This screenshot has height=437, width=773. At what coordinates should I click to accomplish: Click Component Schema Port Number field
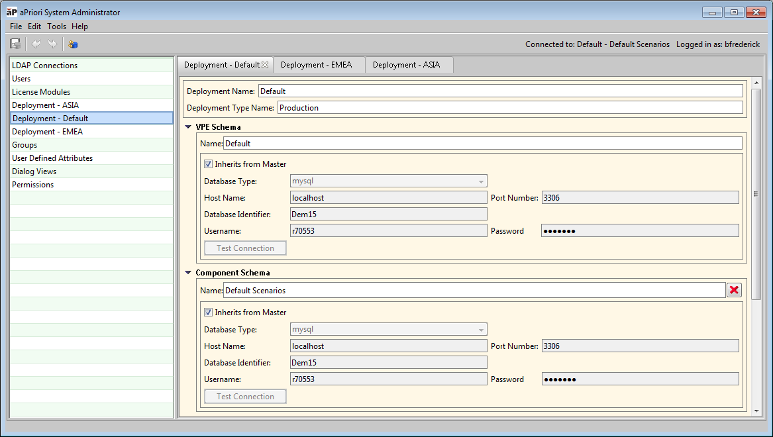pyautogui.click(x=641, y=346)
